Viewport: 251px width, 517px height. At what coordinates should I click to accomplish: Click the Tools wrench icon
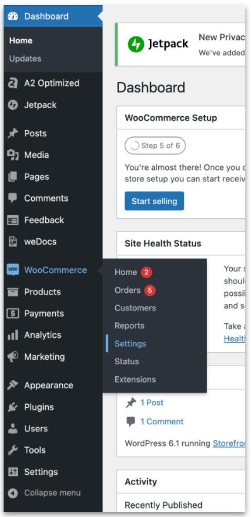13,450
